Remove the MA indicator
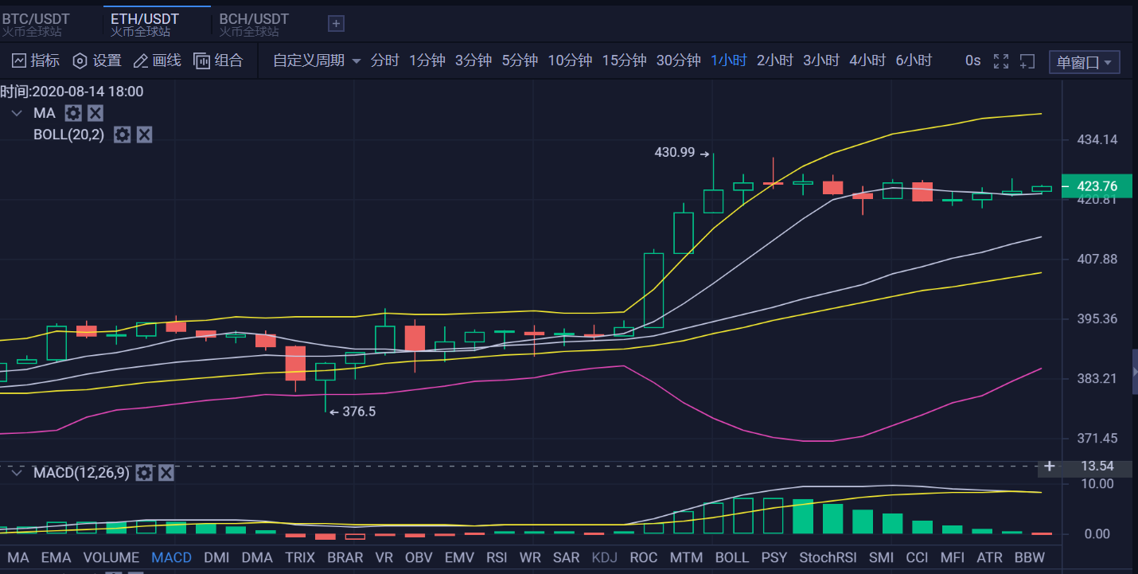This screenshot has width=1138, height=574. tap(95, 113)
